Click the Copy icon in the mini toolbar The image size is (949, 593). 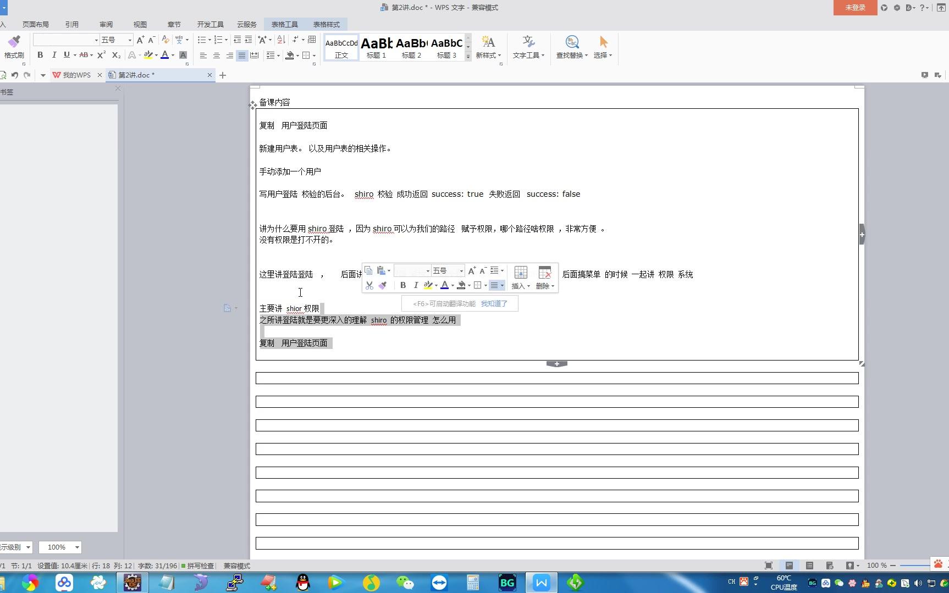368,270
